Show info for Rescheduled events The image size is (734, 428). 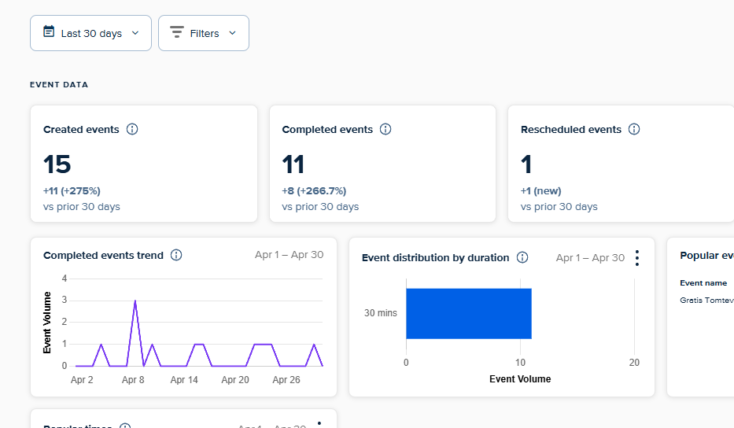(634, 129)
